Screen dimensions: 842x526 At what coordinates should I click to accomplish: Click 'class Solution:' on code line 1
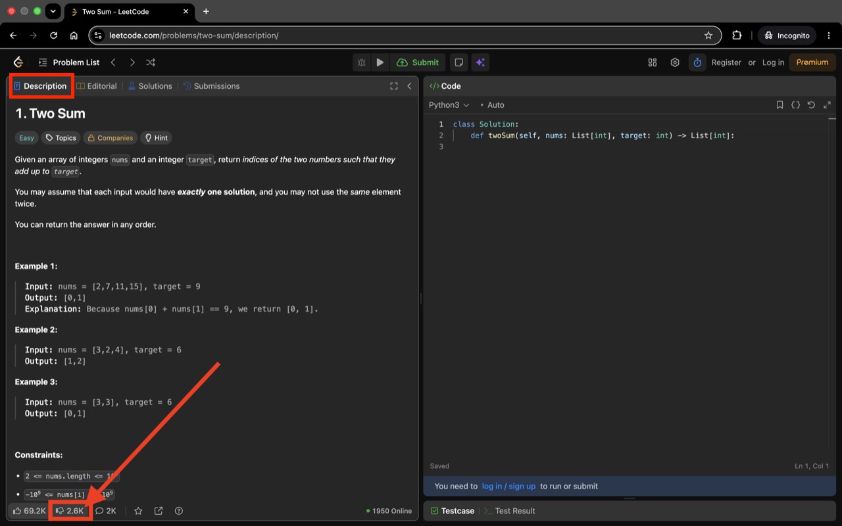tap(486, 124)
